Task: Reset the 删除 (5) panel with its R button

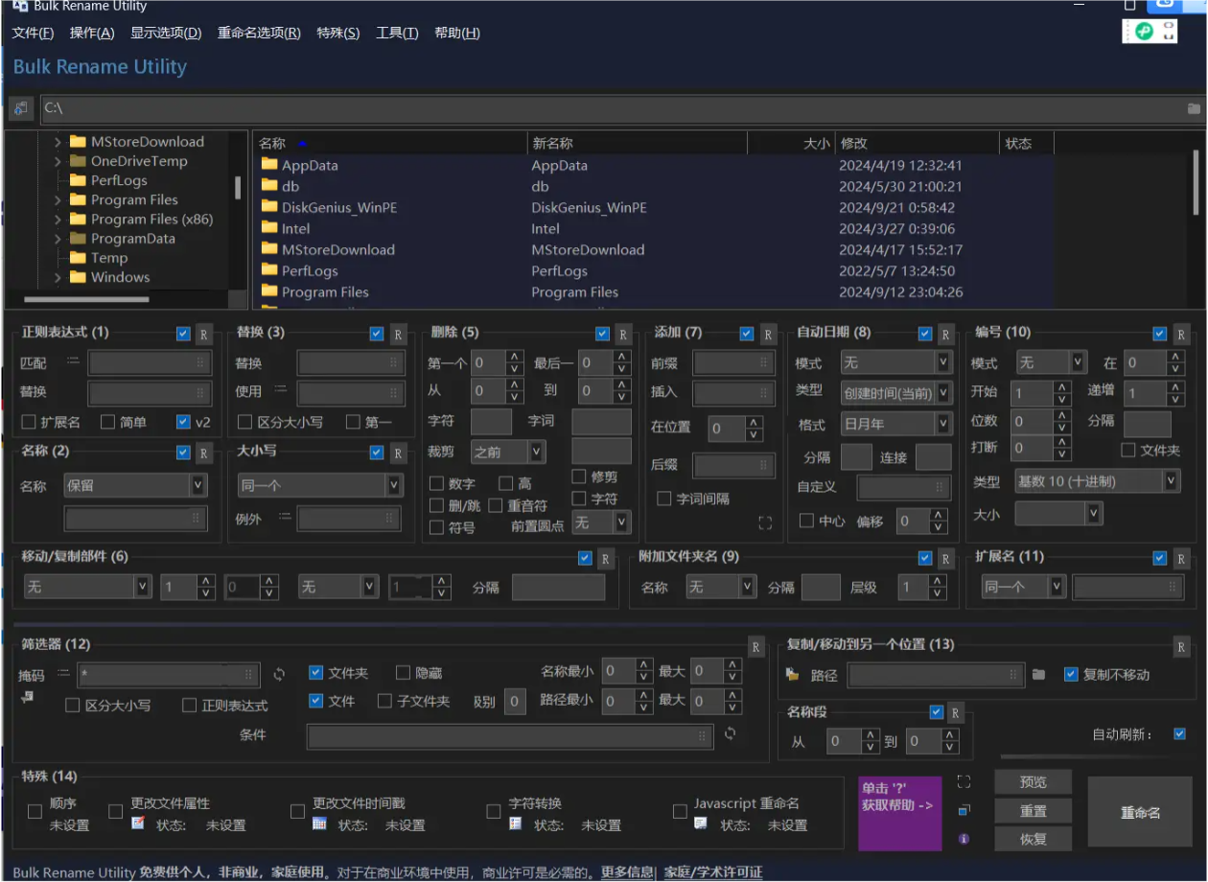Action: click(x=623, y=334)
